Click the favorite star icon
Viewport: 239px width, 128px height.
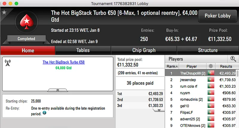[4, 12]
